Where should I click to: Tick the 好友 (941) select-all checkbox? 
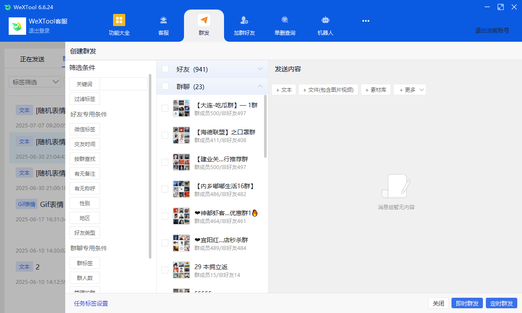click(165, 69)
